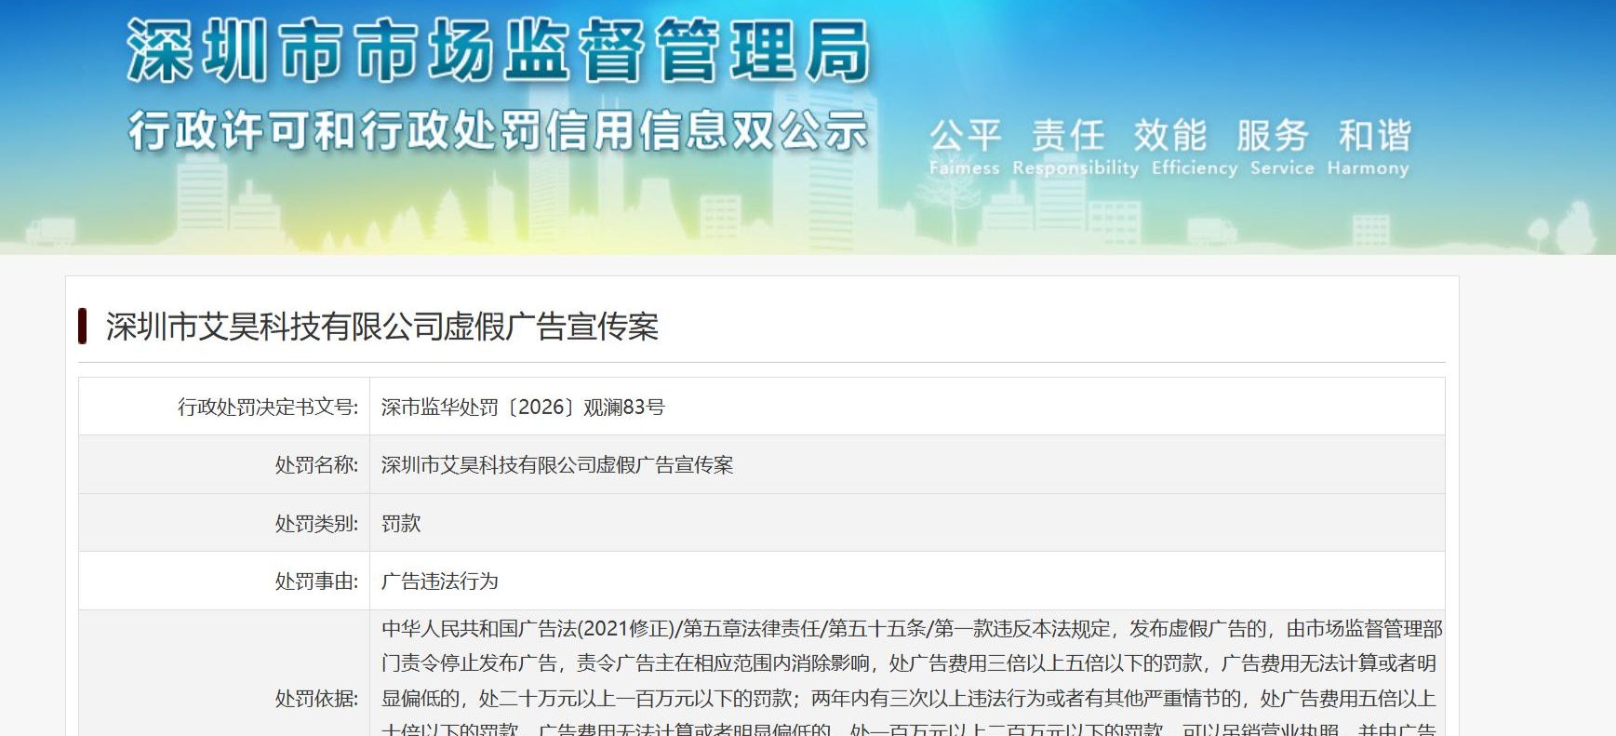Click the dark red bar beside the heading
Viewport: 1616px width, 736px height.
point(83,327)
